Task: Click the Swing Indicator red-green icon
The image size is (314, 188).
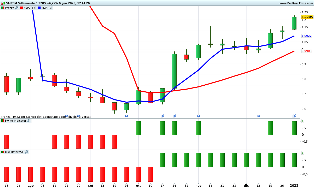Action: point(3,121)
